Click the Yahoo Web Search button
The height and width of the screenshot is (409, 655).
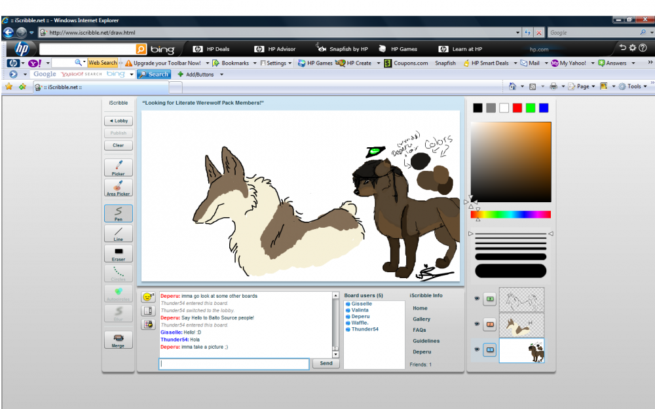pyautogui.click(x=102, y=63)
